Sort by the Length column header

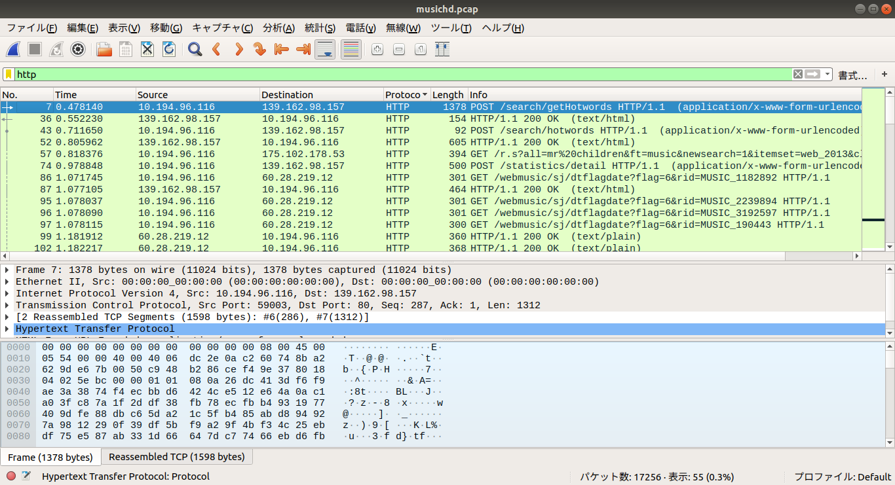click(x=448, y=95)
